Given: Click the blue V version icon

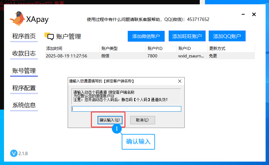Looking at the screenshot, I should pos(14,153).
